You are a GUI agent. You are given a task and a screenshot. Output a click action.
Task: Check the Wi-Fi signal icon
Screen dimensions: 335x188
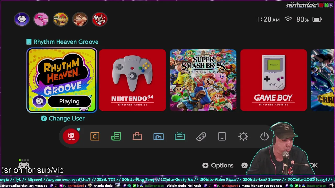[x=288, y=19]
